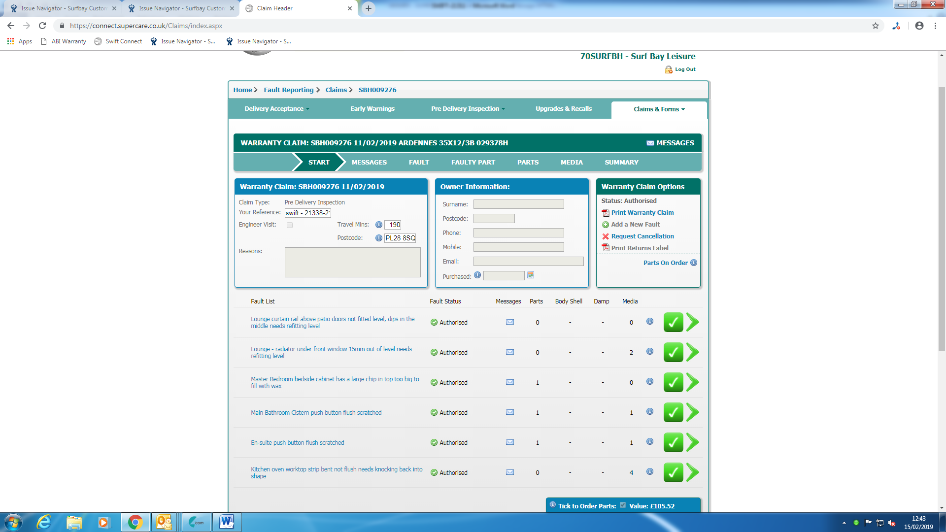946x532 pixels.
Task: Open Word from the Windows taskbar
Action: [x=227, y=522]
